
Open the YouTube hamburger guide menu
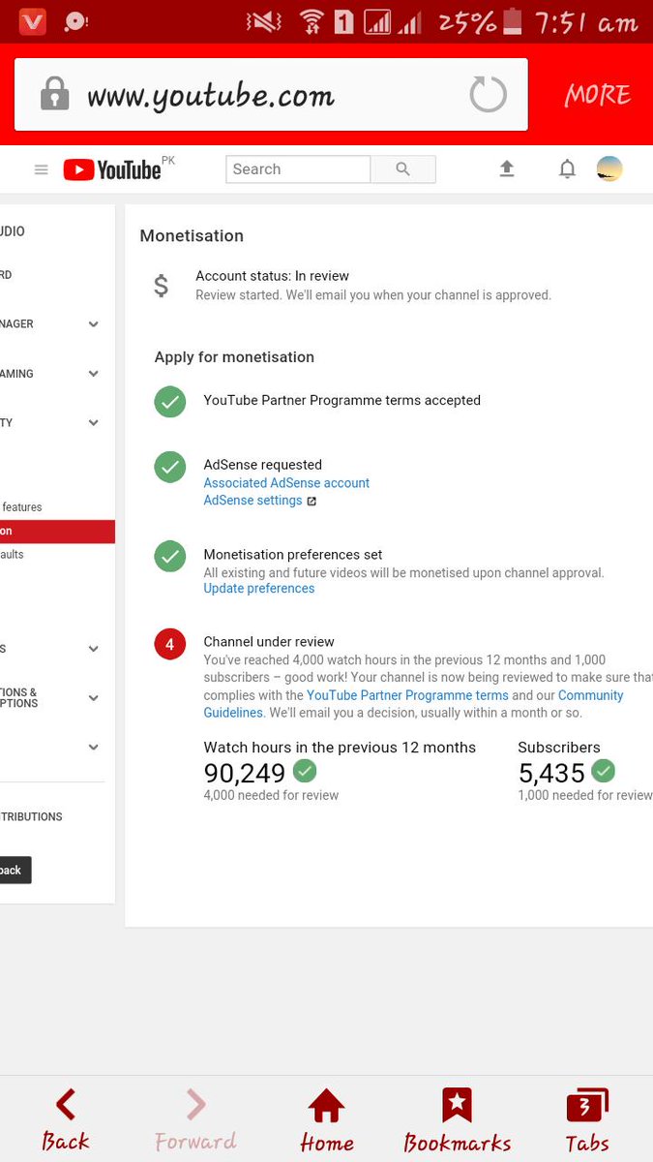[x=41, y=169]
